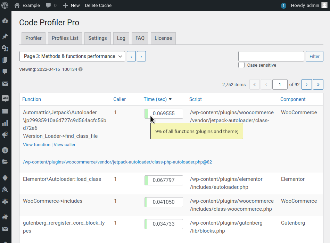Click the Filter button
The width and height of the screenshot is (330, 243).
point(314,56)
